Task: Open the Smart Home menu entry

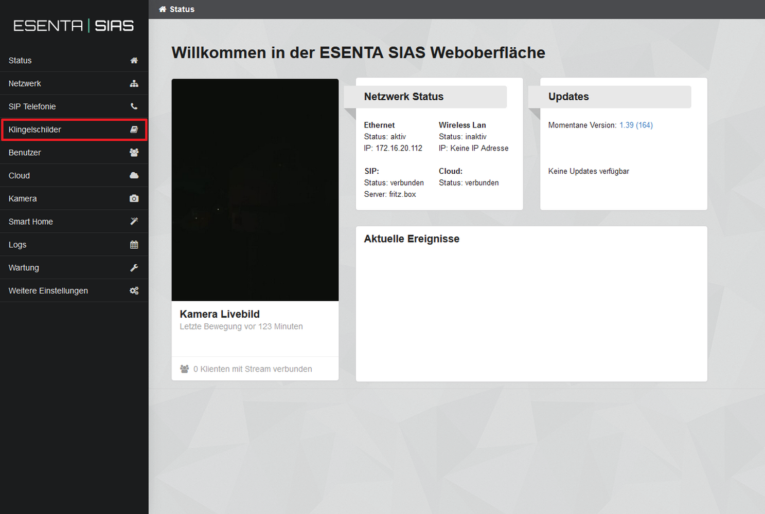Action: pos(74,222)
